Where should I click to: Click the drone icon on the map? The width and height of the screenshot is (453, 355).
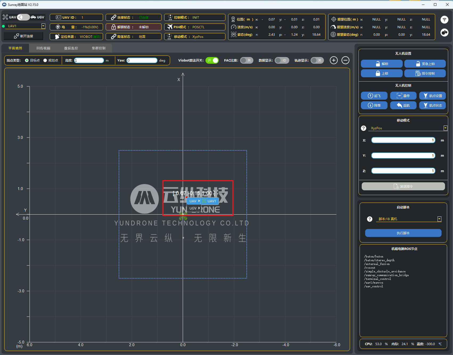(x=183, y=216)
